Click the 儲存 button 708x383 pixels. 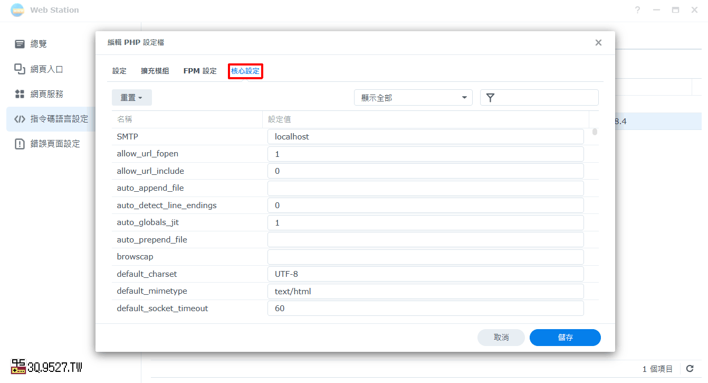point(565,338)
